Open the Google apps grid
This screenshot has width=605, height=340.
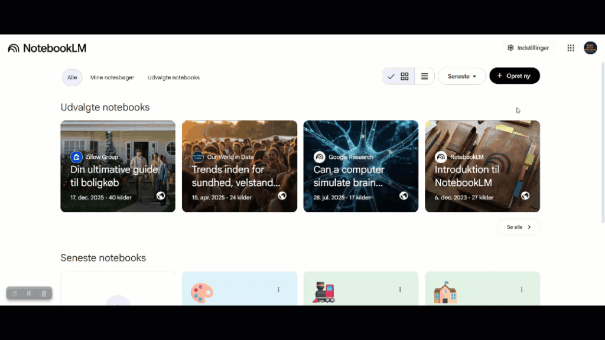(x=571, y=48)
